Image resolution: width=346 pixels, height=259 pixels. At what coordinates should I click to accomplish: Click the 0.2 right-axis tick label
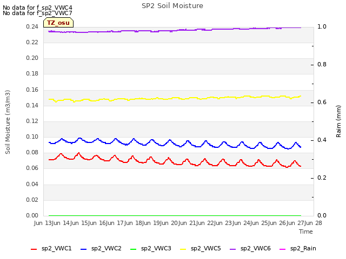[x=322, y=178]
